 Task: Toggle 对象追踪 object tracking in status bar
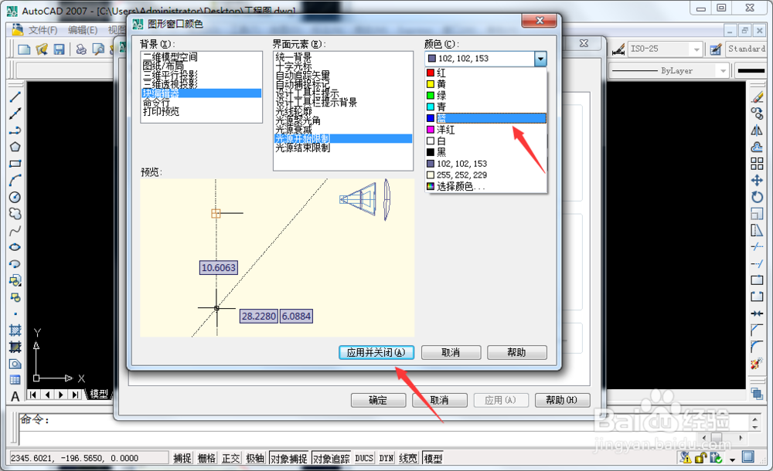(x=332, y=458)
